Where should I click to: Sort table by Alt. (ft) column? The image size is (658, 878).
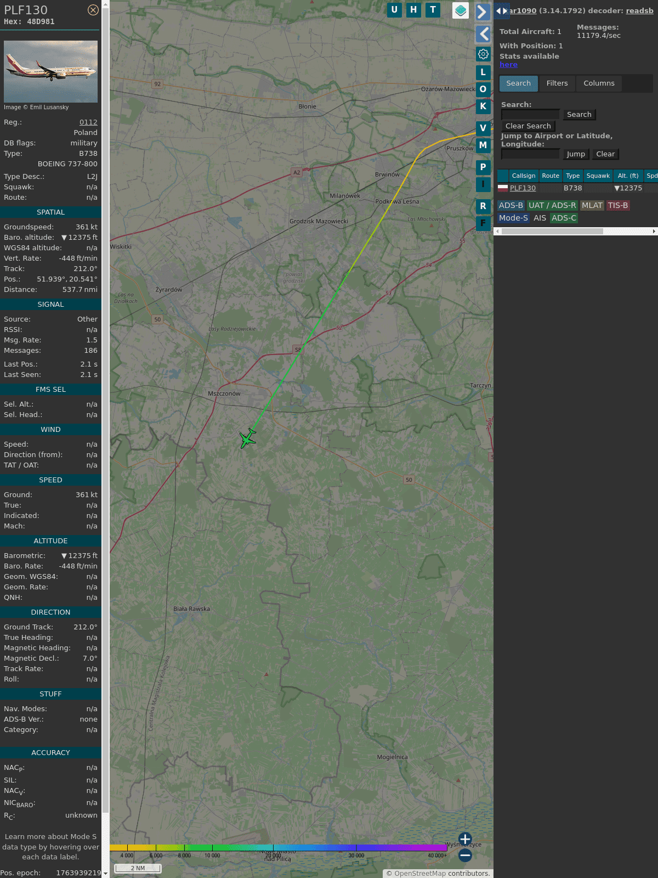(x=628, y=176)
